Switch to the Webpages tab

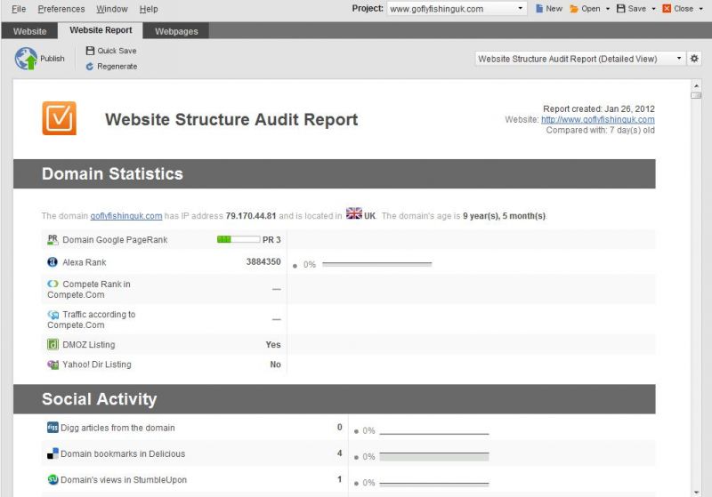176,31
